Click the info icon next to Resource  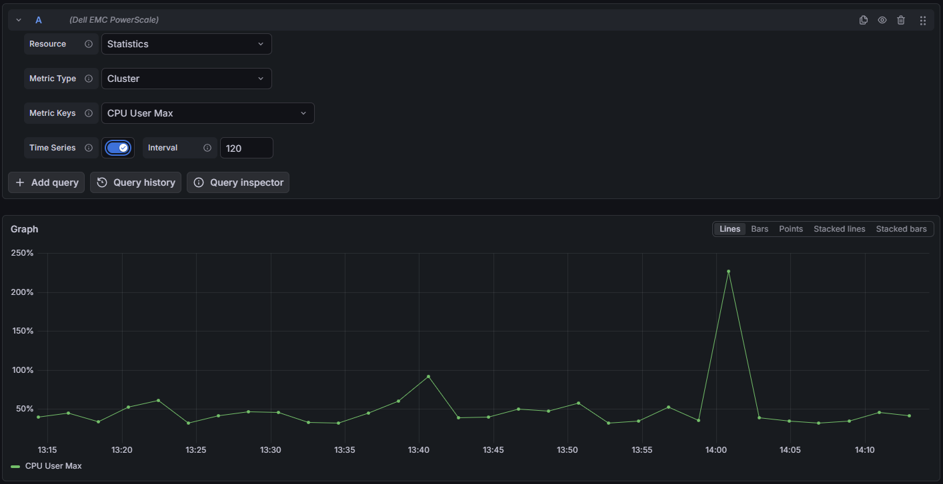[x=89, y=44]
